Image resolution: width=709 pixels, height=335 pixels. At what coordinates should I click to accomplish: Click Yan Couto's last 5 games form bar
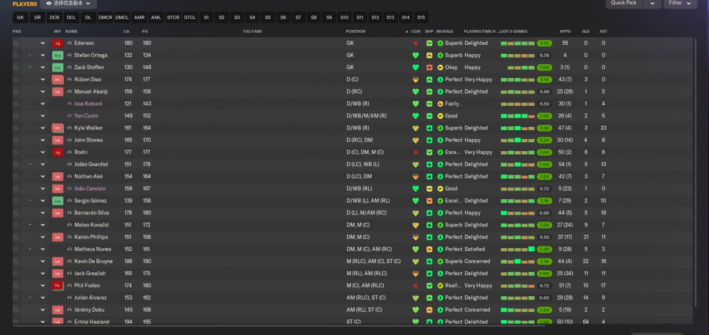517,116
